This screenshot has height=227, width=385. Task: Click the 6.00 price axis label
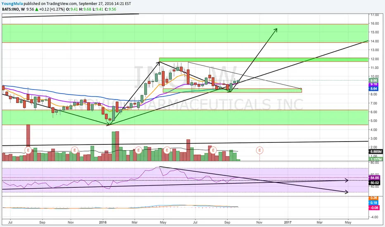pyautogui.click(x=375, y=112)
